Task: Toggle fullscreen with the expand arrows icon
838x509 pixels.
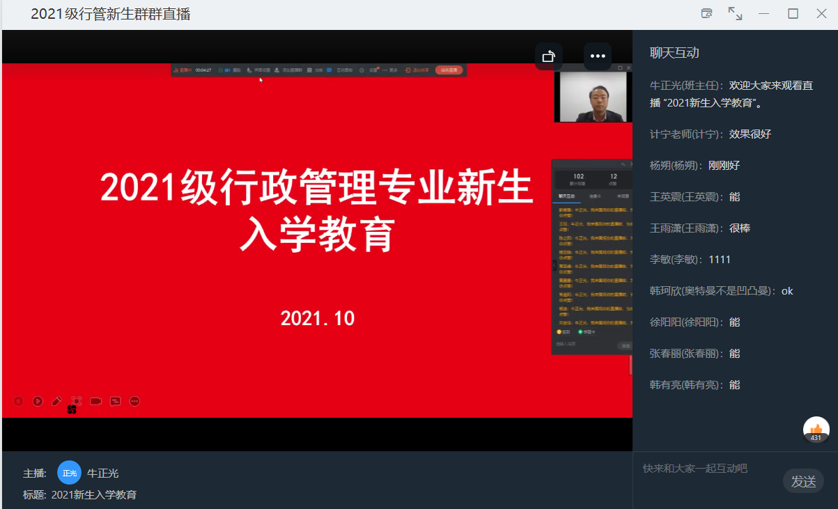Action: 735,13
